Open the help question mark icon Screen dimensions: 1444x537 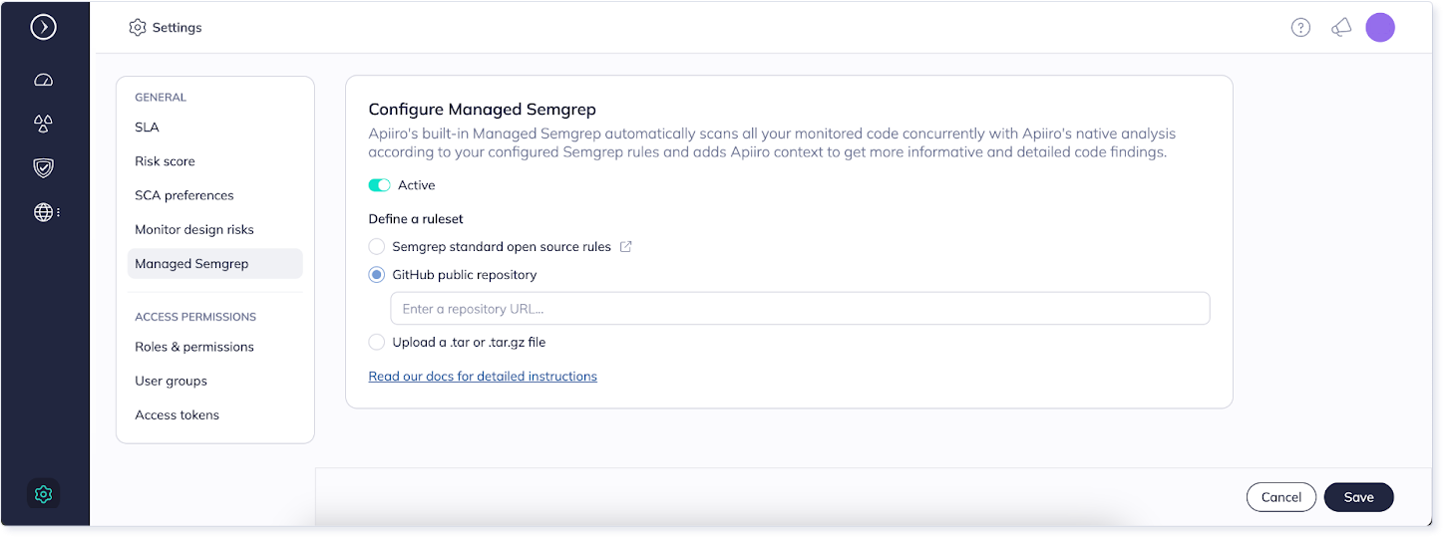point(1300,28)
